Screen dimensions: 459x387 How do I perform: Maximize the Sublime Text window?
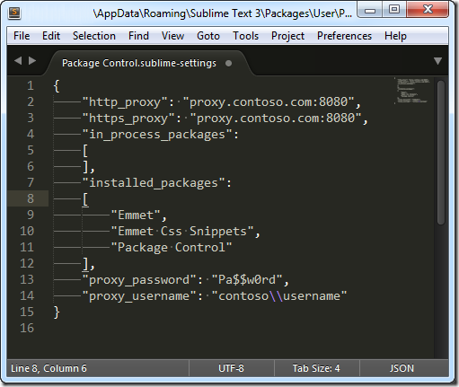[394, 10]
